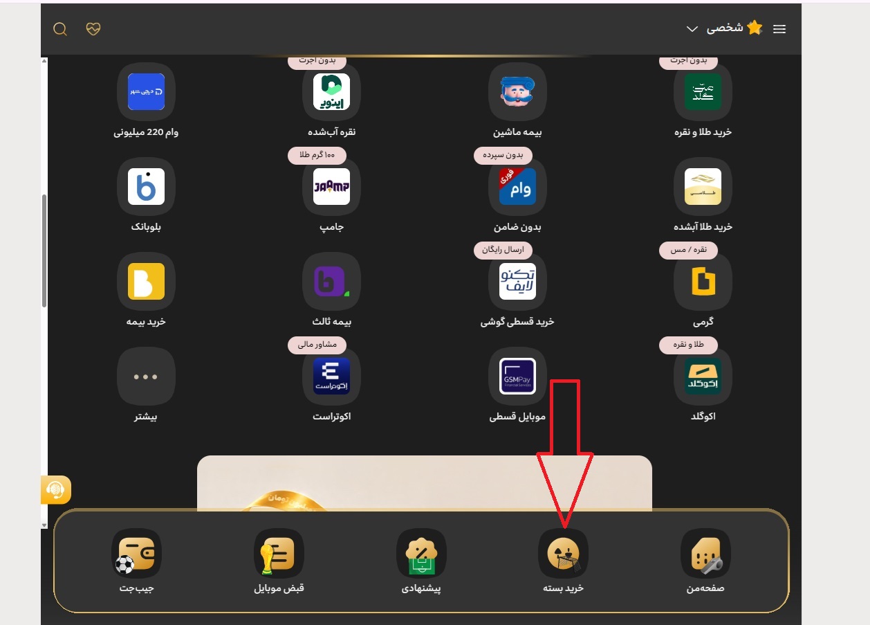Click the مشاور مالی badge

point(317,345)
